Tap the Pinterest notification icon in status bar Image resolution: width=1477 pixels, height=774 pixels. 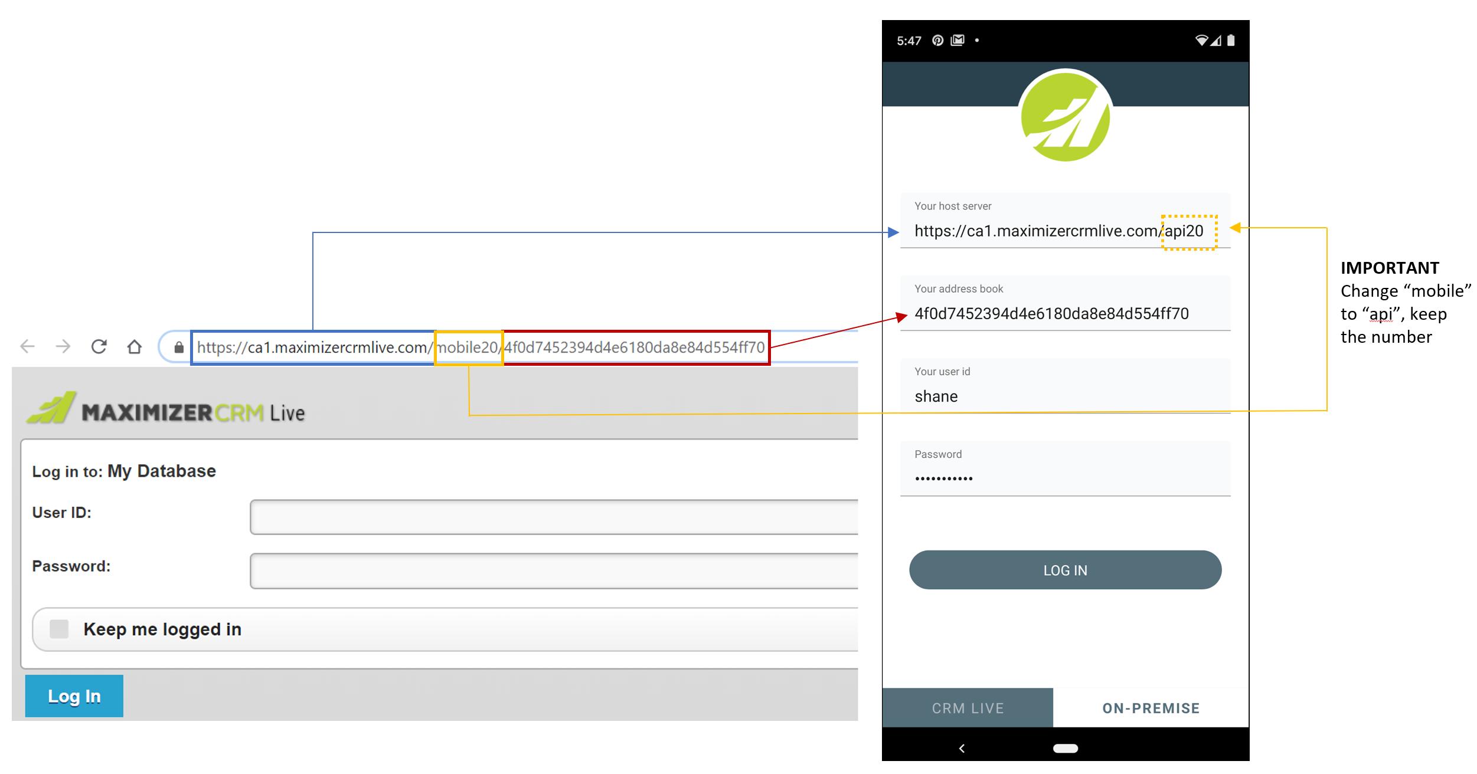coord(937,40)
